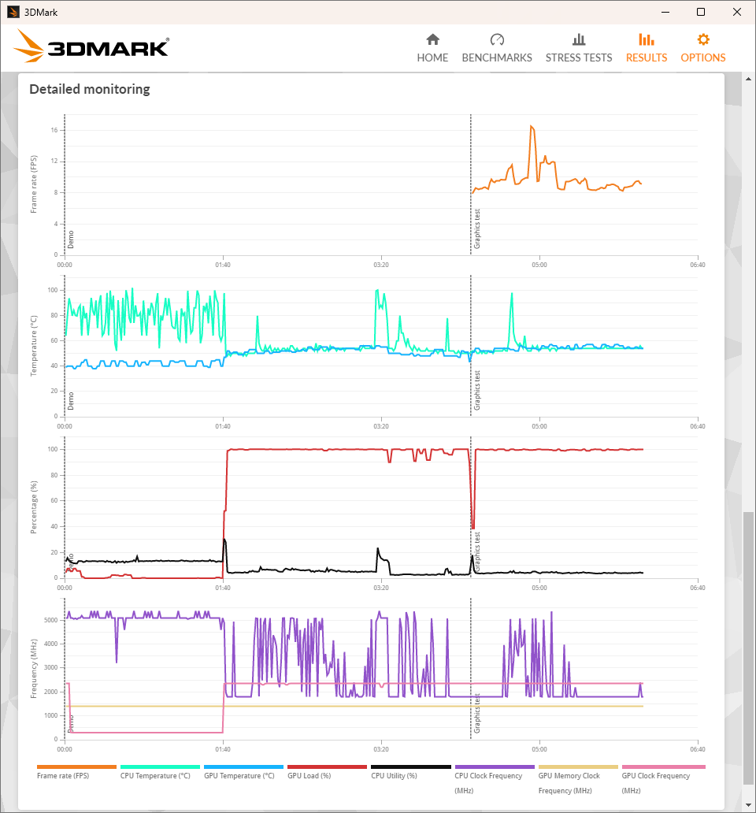This screenshot has height=813, width=756.
Task: Click the GPU Memory Clock Frequency yellow swatch
Action: pos(578,767)
